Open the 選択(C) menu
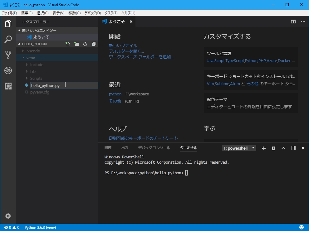Screen dimensions: 309x231 click(x=42, y=13)
